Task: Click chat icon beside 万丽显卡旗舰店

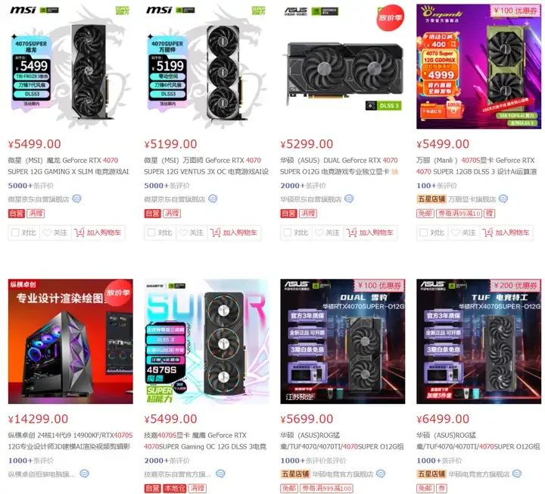Action: pos(503,199)
